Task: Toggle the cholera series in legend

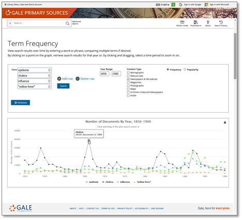Action: pyautogui.click(x=108, y=182)
